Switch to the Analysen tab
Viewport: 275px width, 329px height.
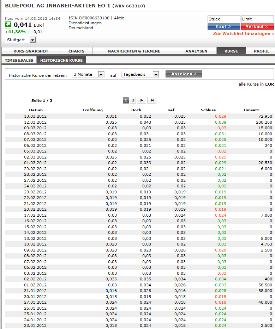pyautogui.click(x=196, y=51)
